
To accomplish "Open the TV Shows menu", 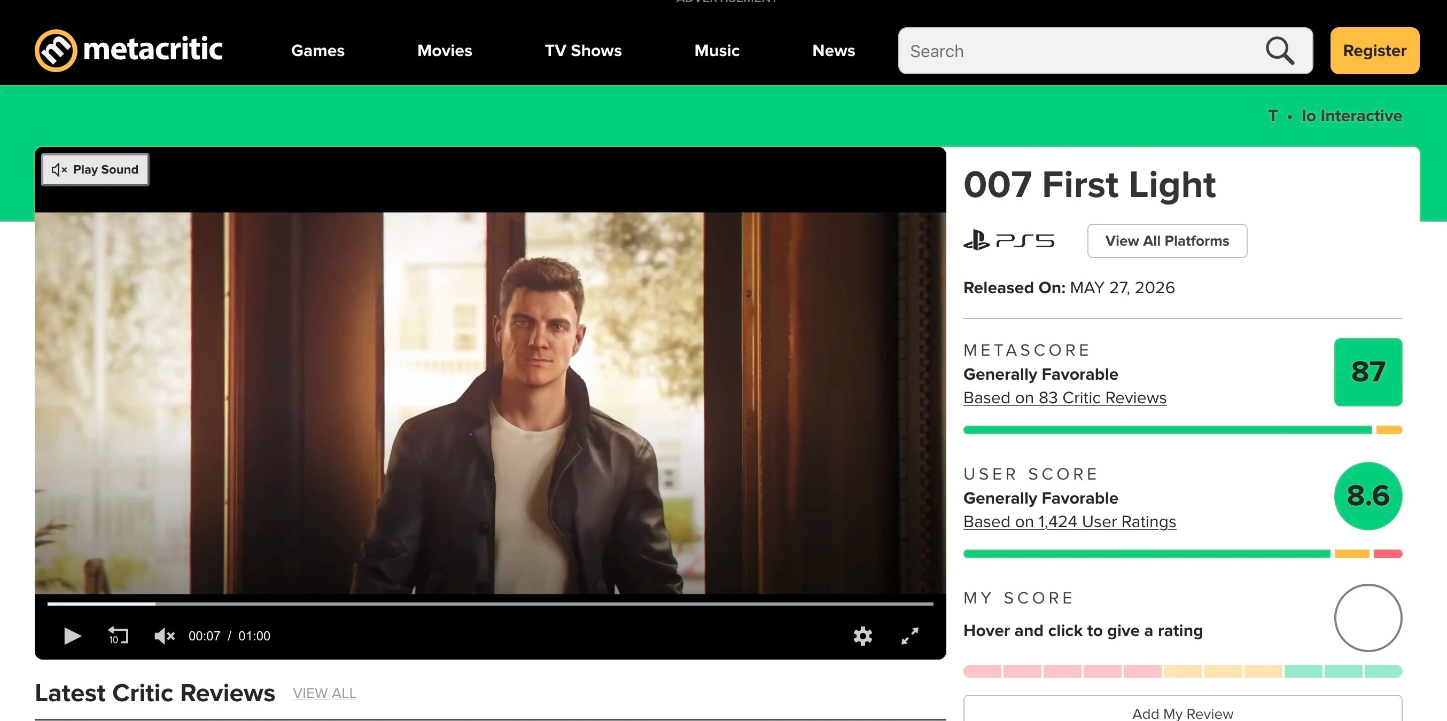I will point(583,51).
